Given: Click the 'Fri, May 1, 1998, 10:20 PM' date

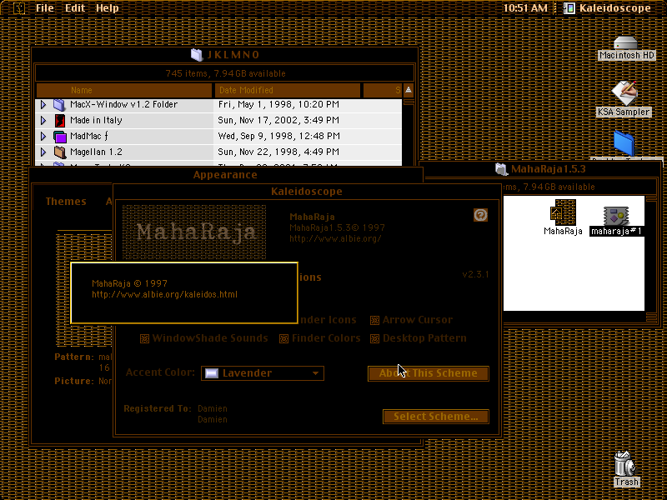Looking at the screenshot, I should tap(278, 105).
